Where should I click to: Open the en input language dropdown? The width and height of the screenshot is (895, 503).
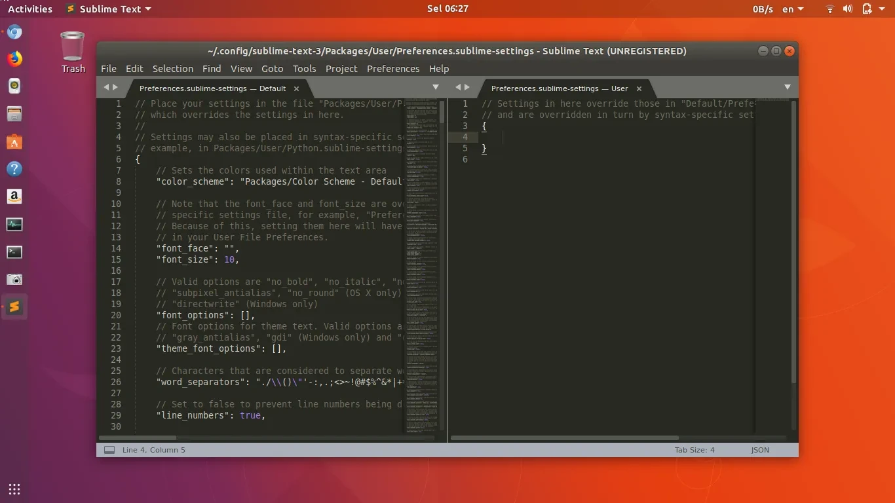coord(793,9)
